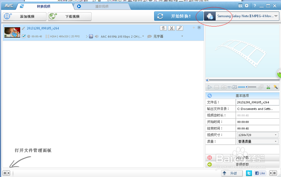This screenshot has width=281, height=177.
Task: Click green scissors clip icon under preview
Action: click(268, 87)
